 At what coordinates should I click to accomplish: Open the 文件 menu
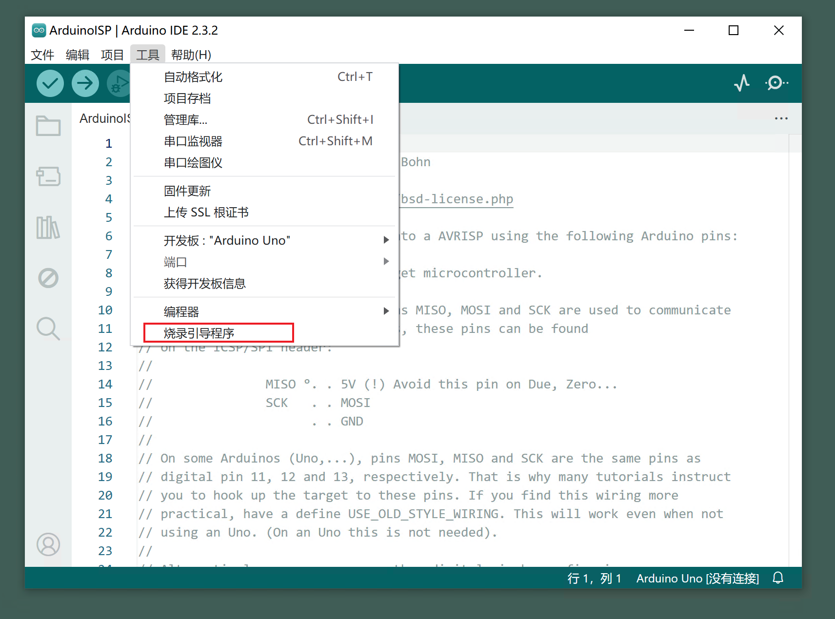point(42,55)
